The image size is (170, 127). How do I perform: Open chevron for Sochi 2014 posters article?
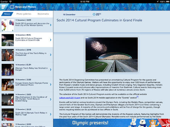[51, 25]
